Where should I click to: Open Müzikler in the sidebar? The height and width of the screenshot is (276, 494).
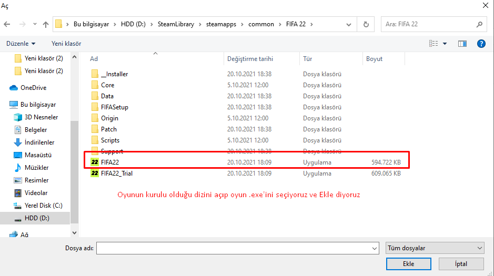[x=36, y=167]
